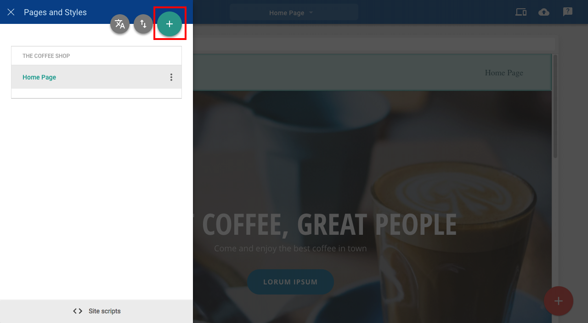Open the translate languages icon
The width and height of the screenshot is (588, 323).
[120, 24]
